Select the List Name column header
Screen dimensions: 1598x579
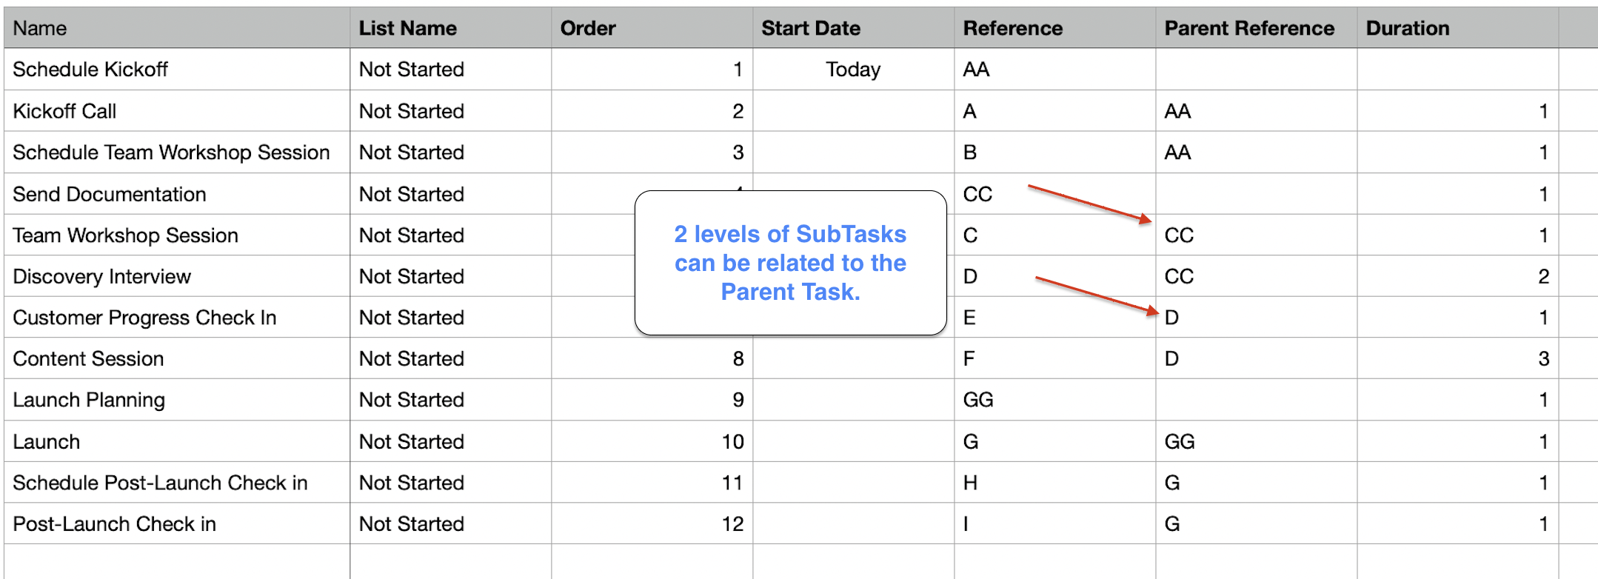(x=450, y=28)
